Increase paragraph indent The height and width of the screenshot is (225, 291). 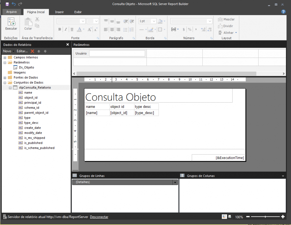click(132, 21)
